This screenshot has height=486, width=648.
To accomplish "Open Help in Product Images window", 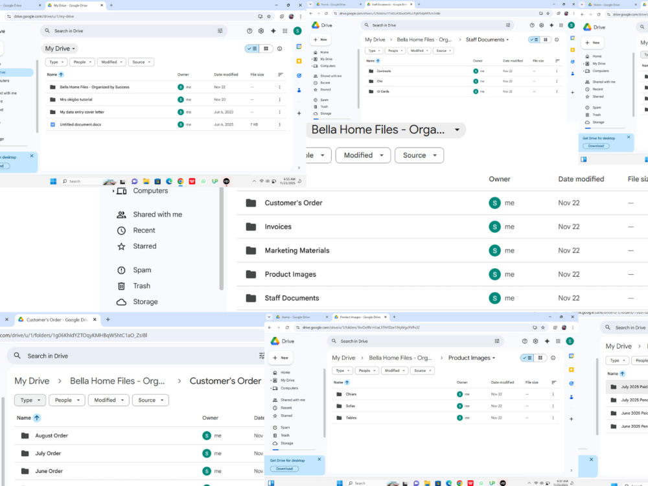I will pyautogui.click(x=524, y=341).
